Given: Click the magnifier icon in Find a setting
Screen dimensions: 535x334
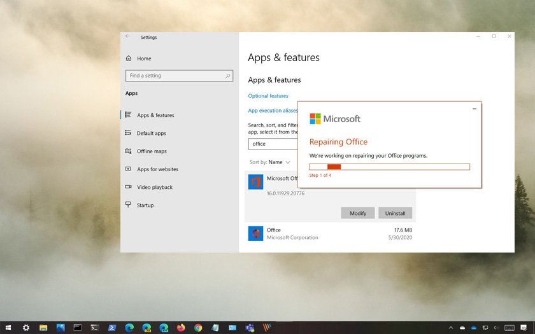Looking at the screenshot, I should click(x=227, y=76).
